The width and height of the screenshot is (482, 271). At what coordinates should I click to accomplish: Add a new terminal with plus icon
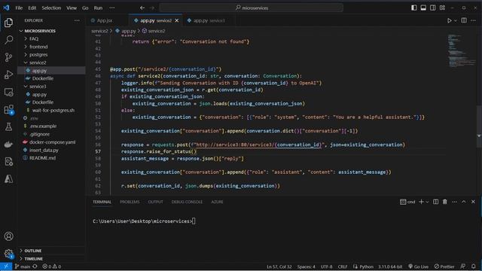click(x=421, y=202)
